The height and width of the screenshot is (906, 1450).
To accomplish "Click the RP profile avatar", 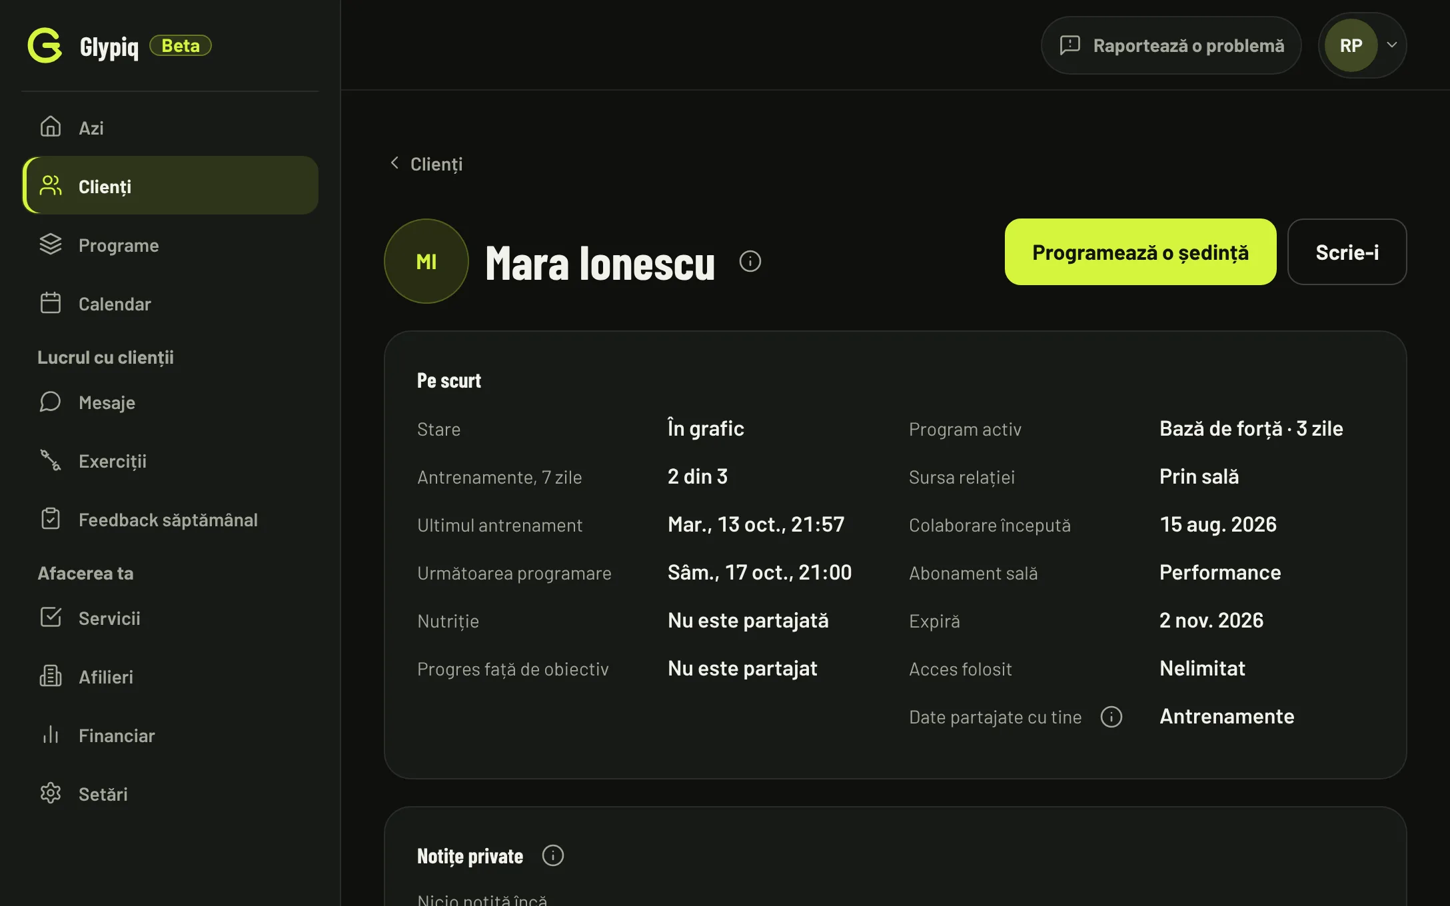I will coord(1351,45).
